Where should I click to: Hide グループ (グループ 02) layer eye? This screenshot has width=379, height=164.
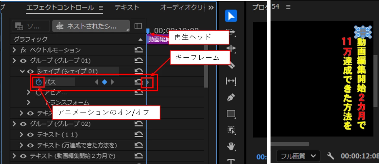23,124
